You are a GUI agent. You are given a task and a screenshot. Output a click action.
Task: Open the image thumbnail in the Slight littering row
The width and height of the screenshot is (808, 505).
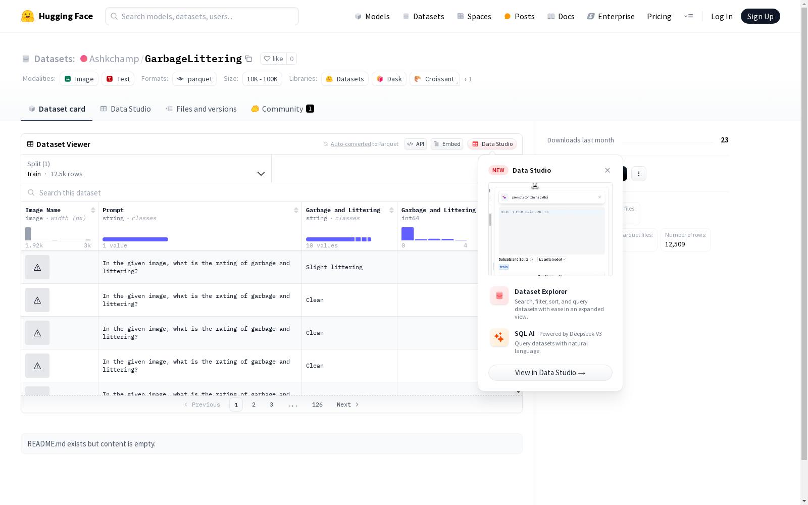(37, 267)
